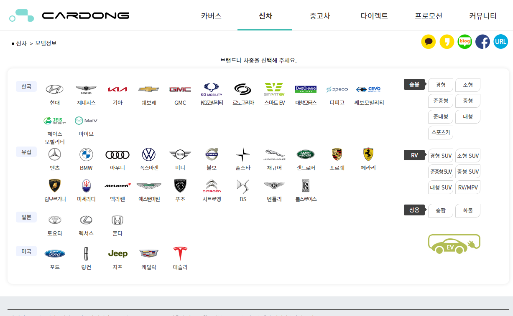Select the Mercedes-Benz (벤츠) logo
The width and height of the screenshot is (513, 316).
[55, 154]
